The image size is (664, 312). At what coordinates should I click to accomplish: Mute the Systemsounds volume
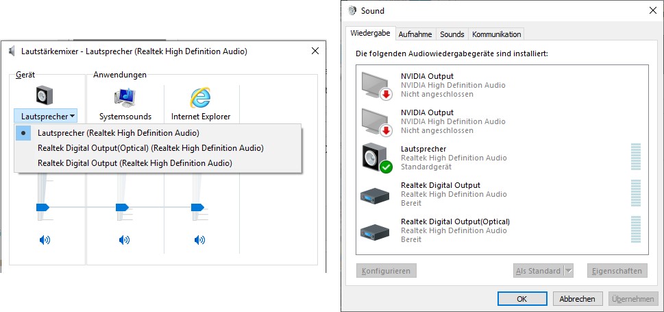click(124, 241)
